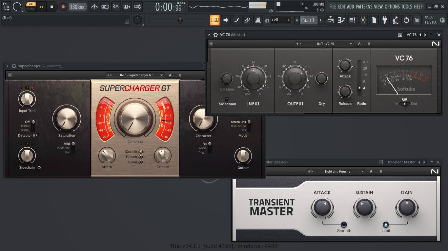Pause playback with the orange pause button

point(41,7)
